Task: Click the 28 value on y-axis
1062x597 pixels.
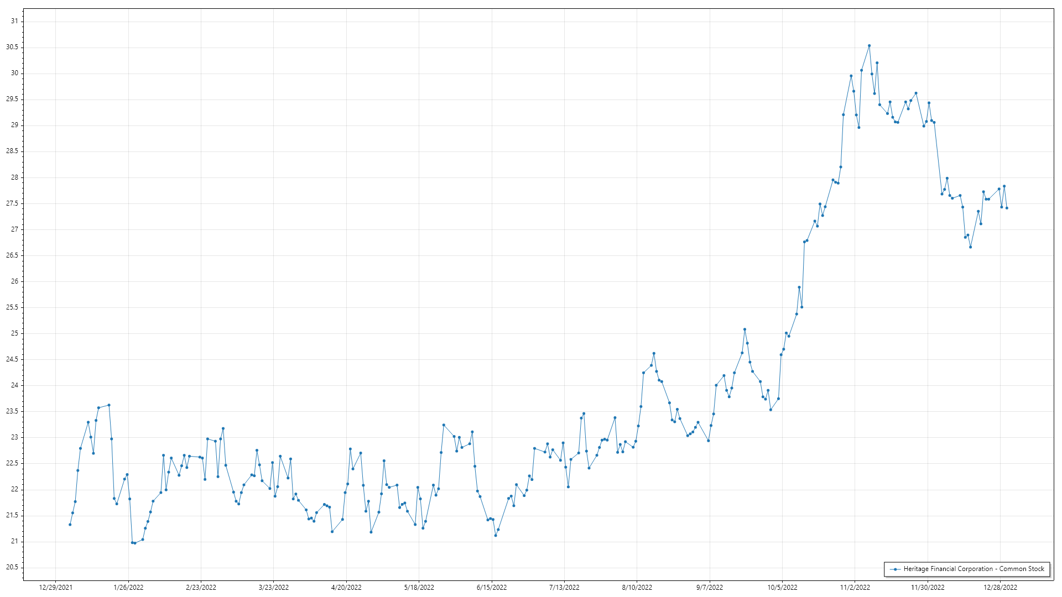Action: [x=14, y=177]
